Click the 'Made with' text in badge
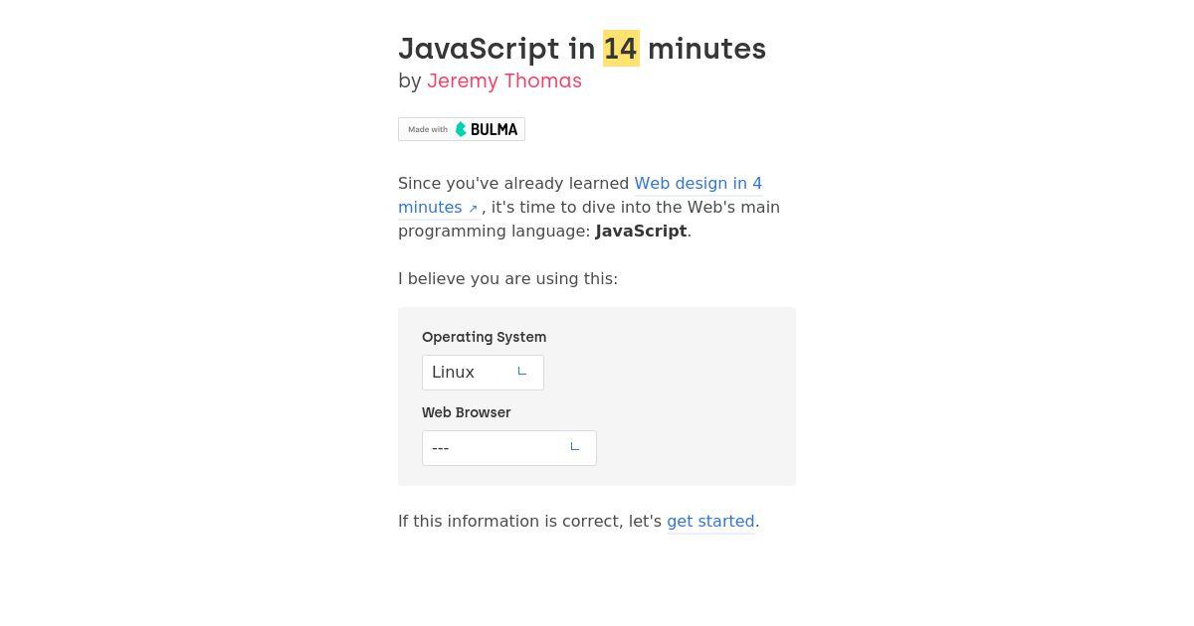This screenshot has height=626, width=1194. coord(428,129)
